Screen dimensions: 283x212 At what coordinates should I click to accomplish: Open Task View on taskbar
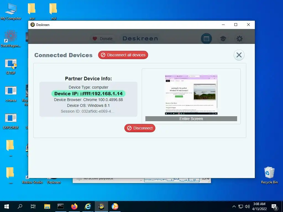click(33, 206)
